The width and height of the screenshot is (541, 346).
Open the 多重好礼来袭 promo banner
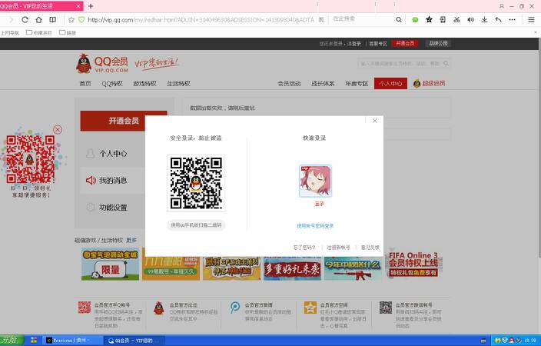292,268
